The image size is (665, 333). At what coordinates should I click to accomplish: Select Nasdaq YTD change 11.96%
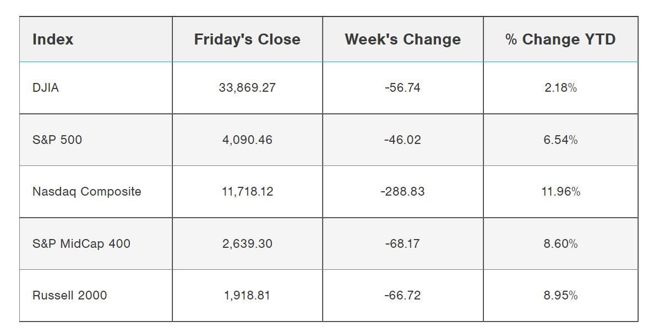(560, 191)
